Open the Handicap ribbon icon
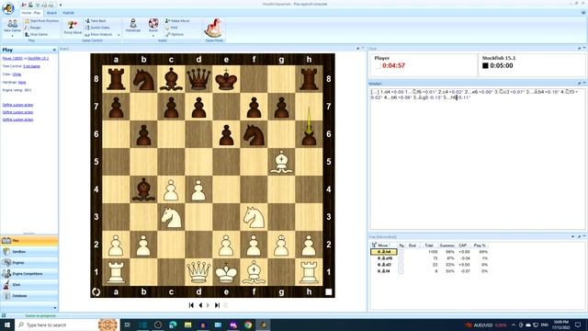This screenshot has height=331, width=588. [132, 26]
